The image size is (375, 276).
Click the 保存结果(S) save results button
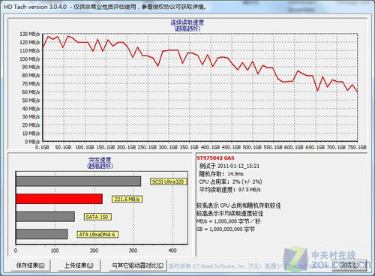pos(31,265)
